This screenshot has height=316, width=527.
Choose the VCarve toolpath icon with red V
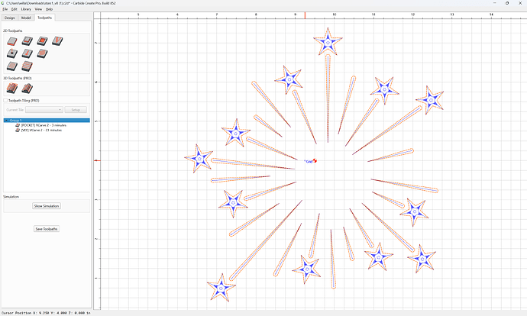click(57, 41)
